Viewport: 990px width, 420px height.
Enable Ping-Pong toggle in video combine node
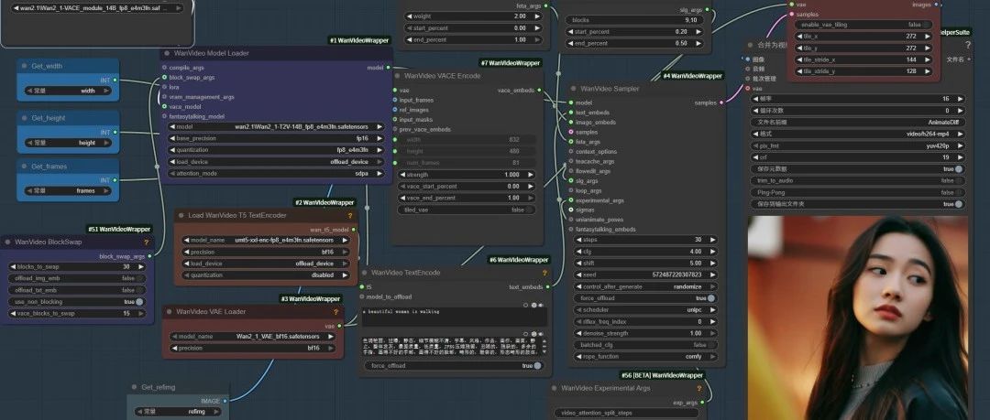(858, 192)
